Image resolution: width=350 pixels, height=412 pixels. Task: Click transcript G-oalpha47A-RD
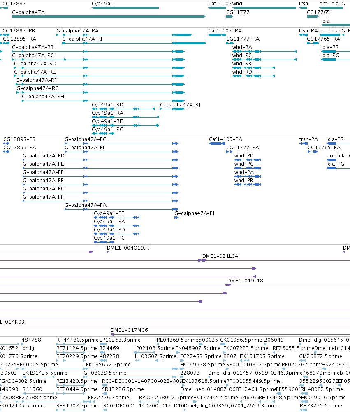[x=35, y=64]
